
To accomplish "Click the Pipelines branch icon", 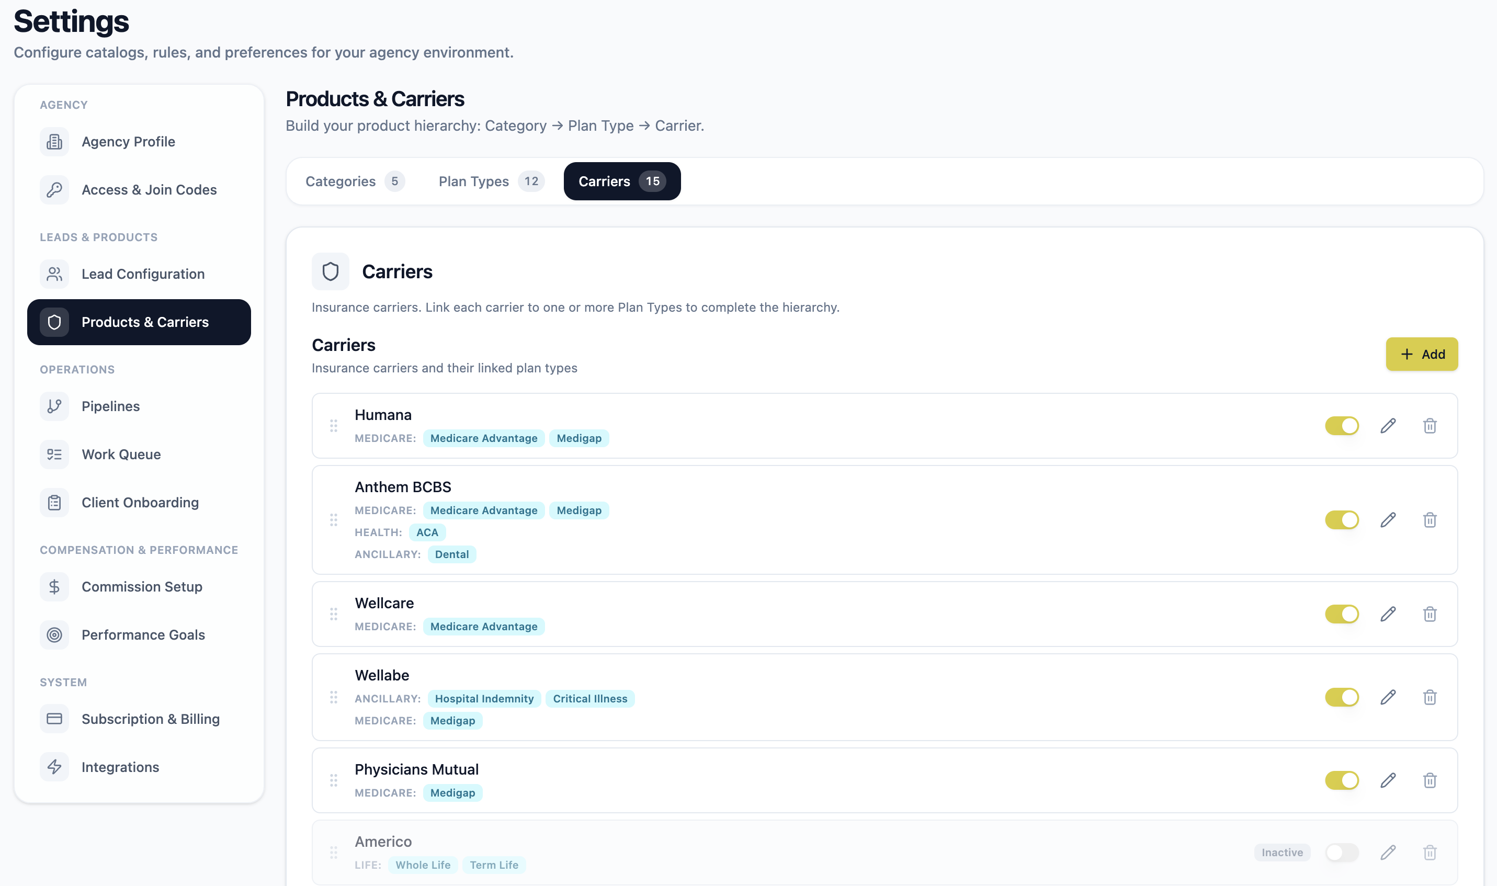I will tap(54, 406).
